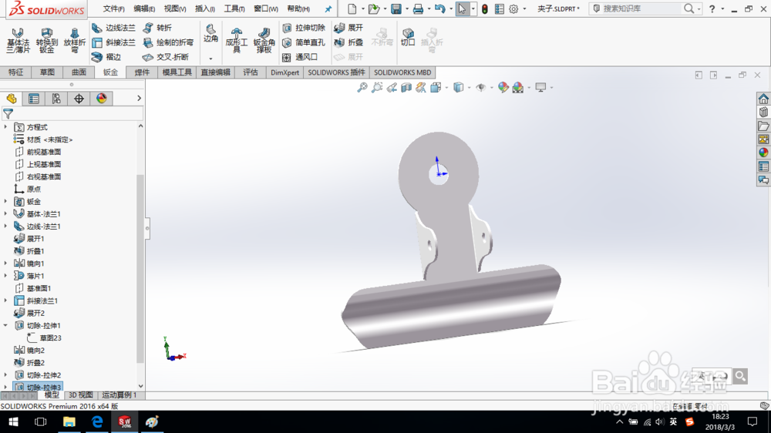The image size is (771, 433).
Task: Click the Section View icon
Action: coord(406,88)
